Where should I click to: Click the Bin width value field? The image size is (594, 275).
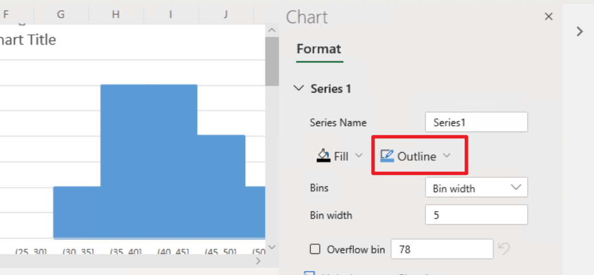[476, 215]
